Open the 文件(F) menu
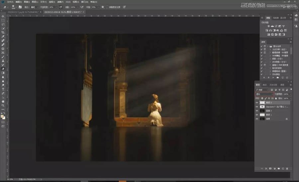The image size is (299, 182). [x=10, y=2]
